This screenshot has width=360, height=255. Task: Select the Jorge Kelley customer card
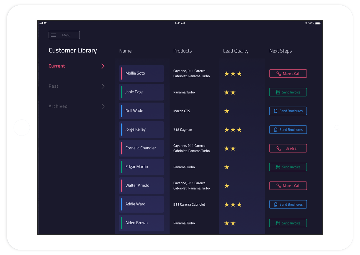point(142,129)
